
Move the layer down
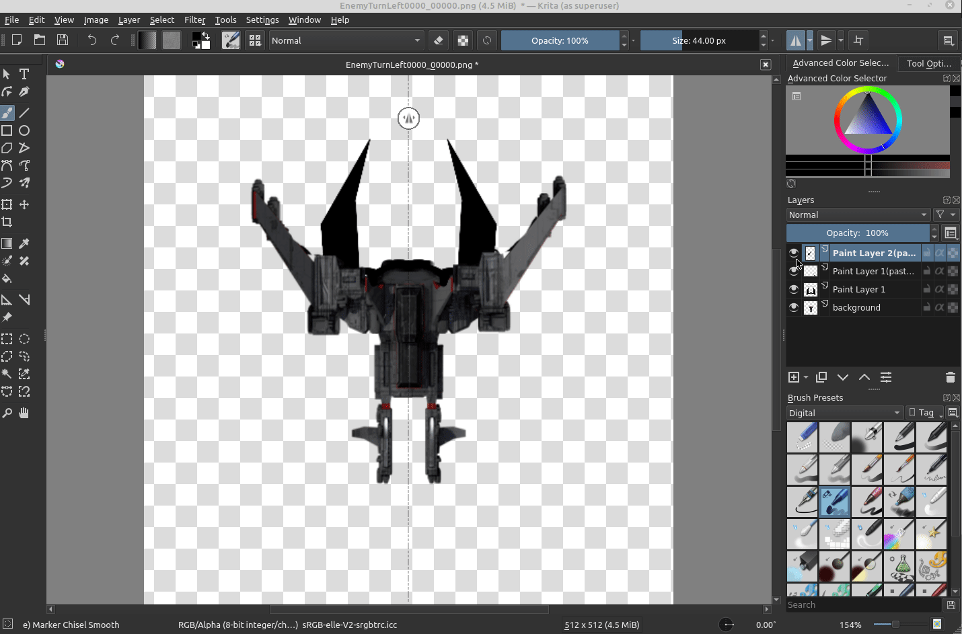(x=843, y=377)
